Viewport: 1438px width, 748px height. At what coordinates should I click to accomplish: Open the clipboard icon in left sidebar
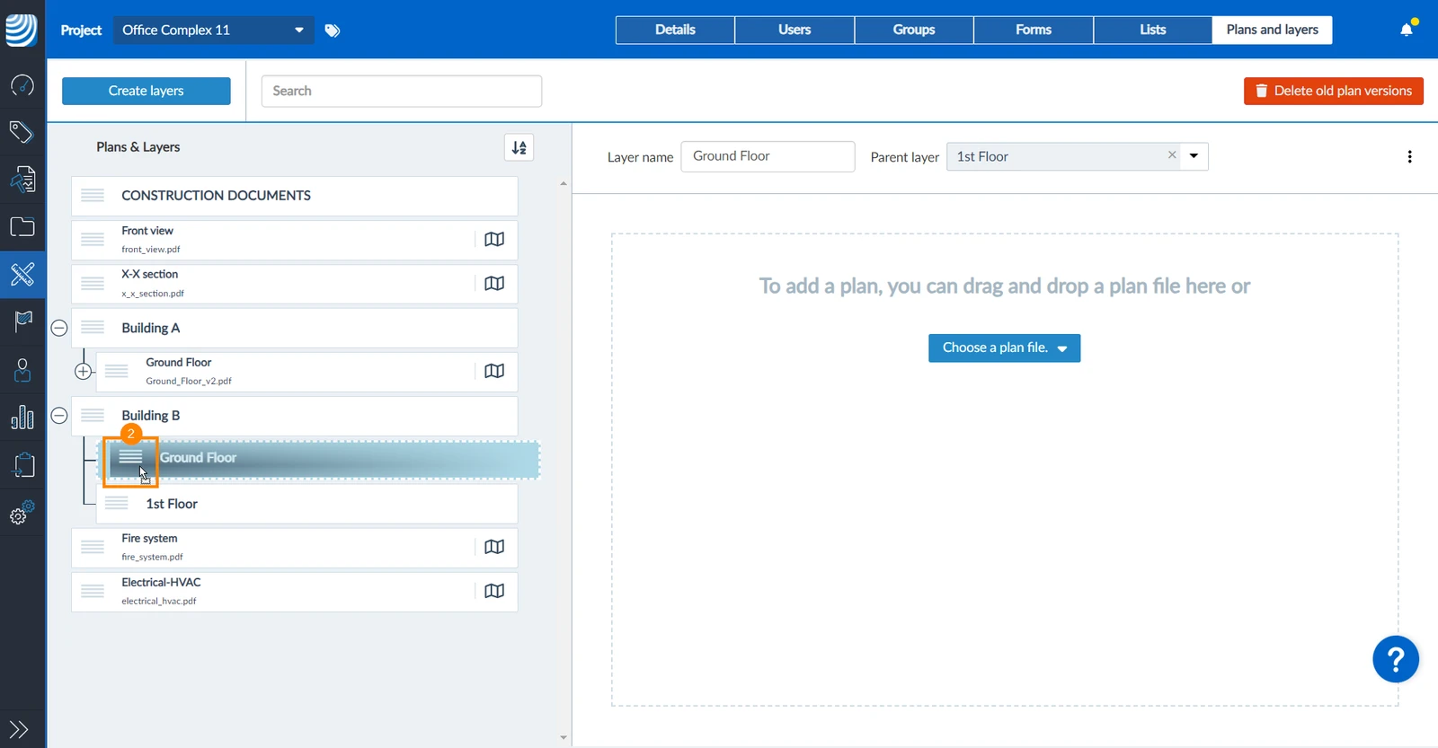point(22,464)
